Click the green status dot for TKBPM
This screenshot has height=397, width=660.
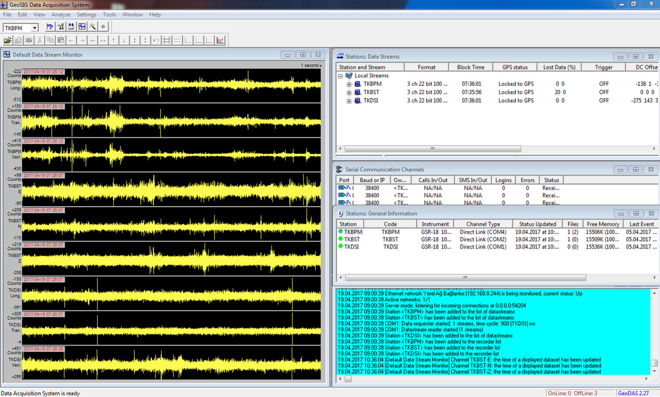[x=341, y=232]
